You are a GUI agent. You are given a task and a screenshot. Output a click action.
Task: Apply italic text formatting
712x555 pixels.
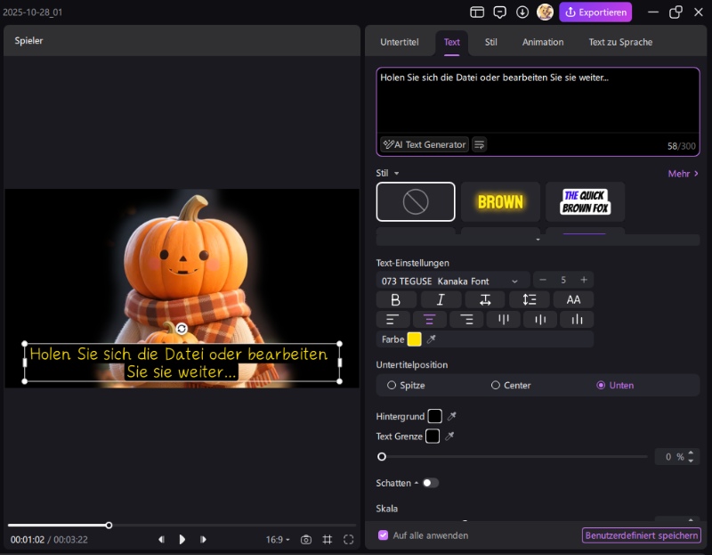(x=441, y=300)
